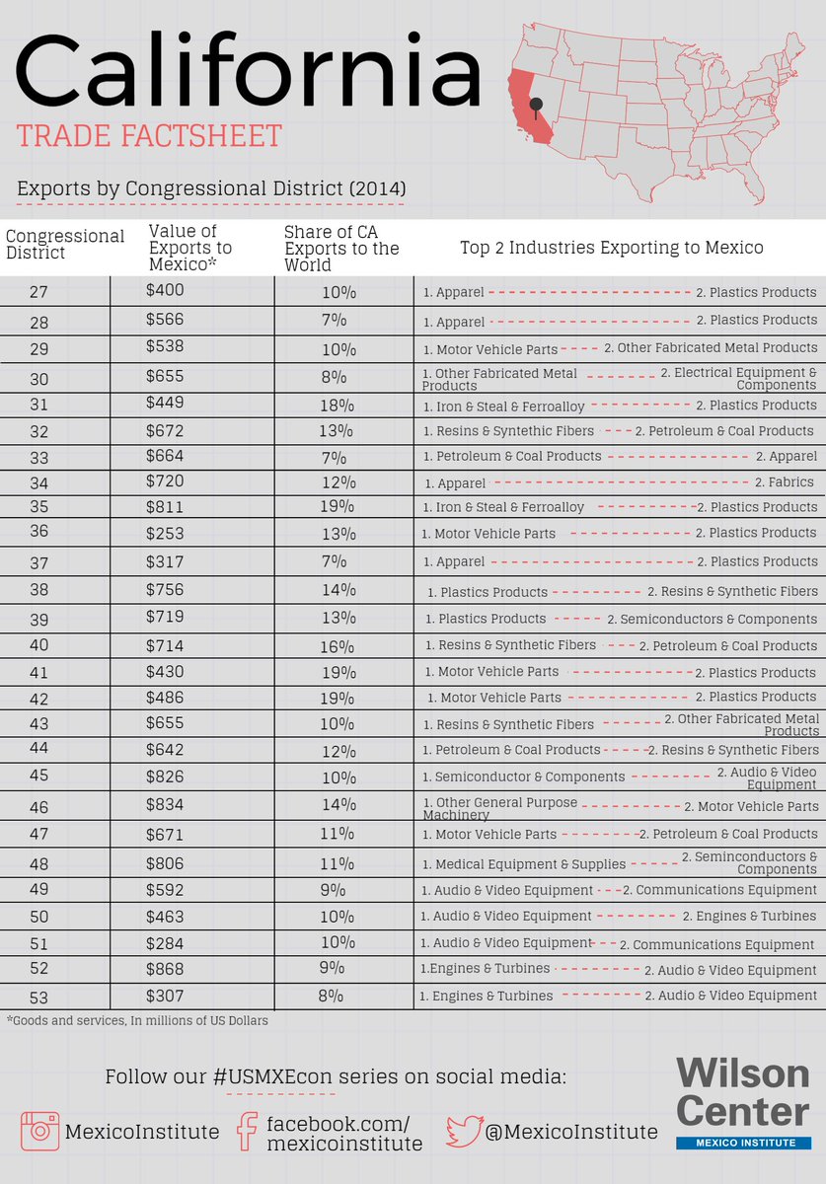The image size is (826, 1184).
Task: Click '1. Medical Equipment & Supplies' text
Action: 524,864
